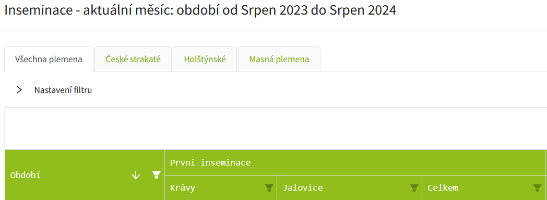
Task: Click the empty toolbar area above the table
Action: [x=276, y=129]
